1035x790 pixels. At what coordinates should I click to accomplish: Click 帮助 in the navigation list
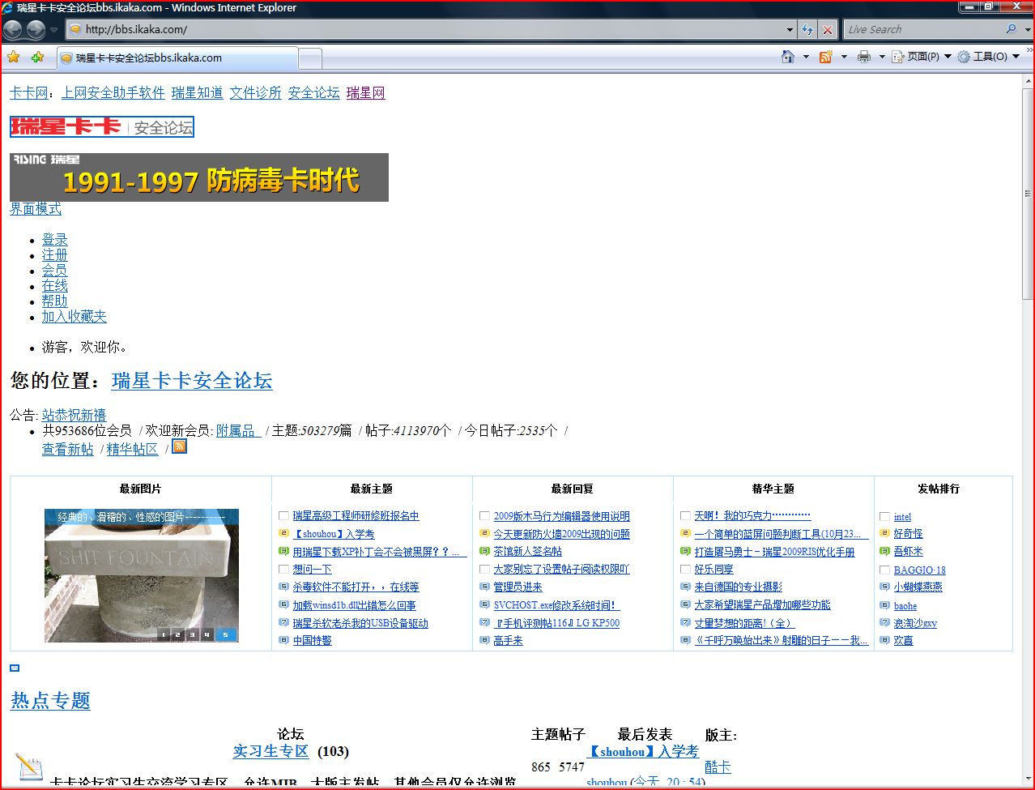(x=55, y=301)
